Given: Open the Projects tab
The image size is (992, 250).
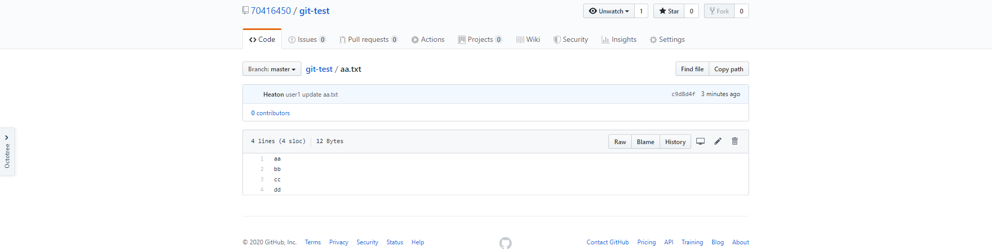Looking at the screenshot, I should pos(480,39).
